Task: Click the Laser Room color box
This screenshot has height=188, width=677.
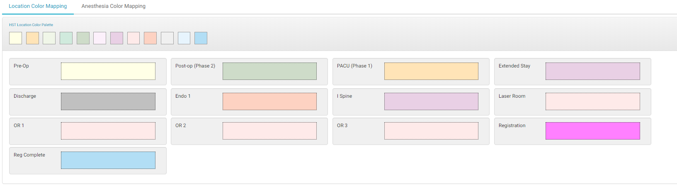Action: [x=592, y=101]
